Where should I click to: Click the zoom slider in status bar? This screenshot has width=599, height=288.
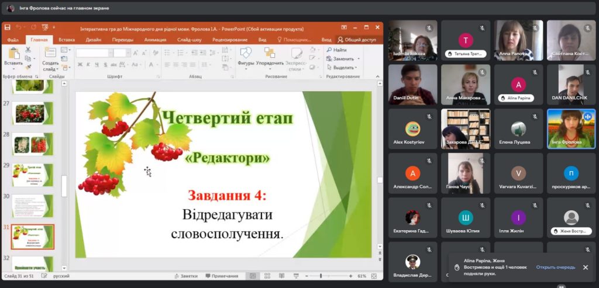(x=321, y=276)
